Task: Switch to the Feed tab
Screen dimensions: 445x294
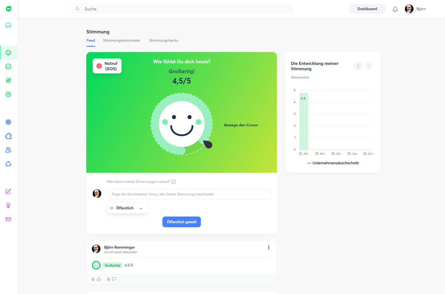Action: pos(91,40)
